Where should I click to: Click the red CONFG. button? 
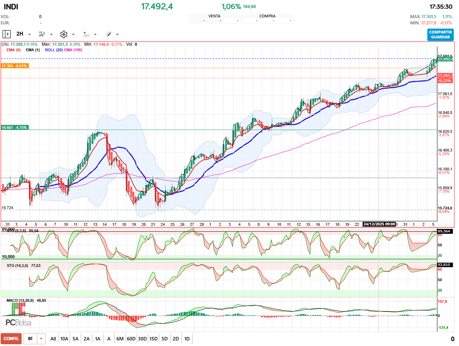click(11, 339)
